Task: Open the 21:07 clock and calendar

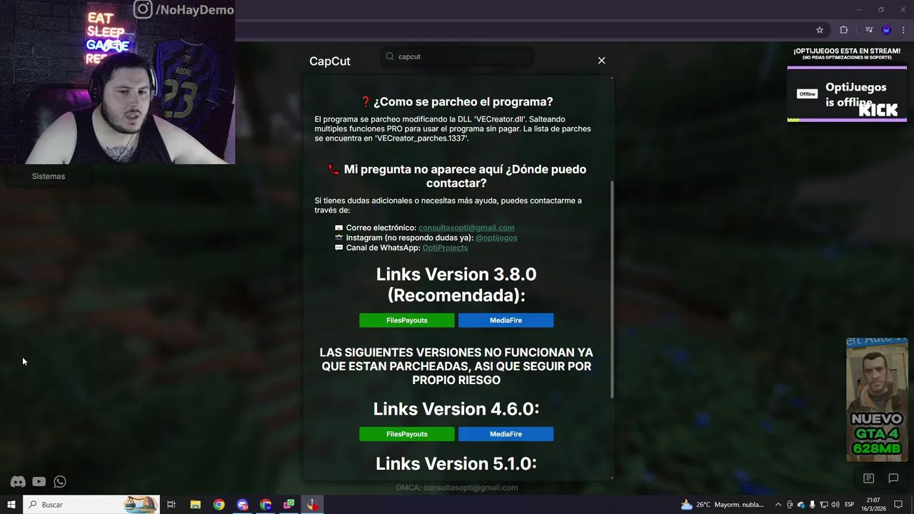Action: click(873, 505)
